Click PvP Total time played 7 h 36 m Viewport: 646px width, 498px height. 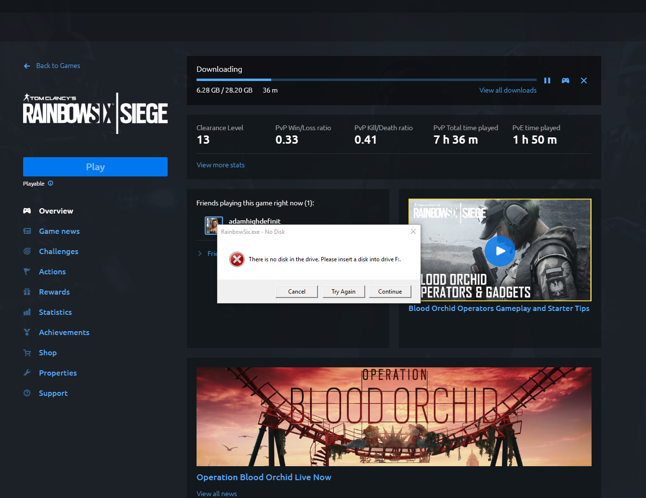click(456, 140)
